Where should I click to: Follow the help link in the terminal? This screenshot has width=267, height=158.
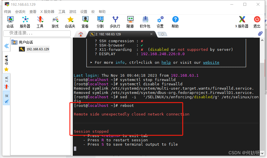click(166, 63)
